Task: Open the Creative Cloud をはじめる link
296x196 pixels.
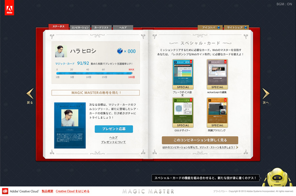Action: tap(73, 191)
